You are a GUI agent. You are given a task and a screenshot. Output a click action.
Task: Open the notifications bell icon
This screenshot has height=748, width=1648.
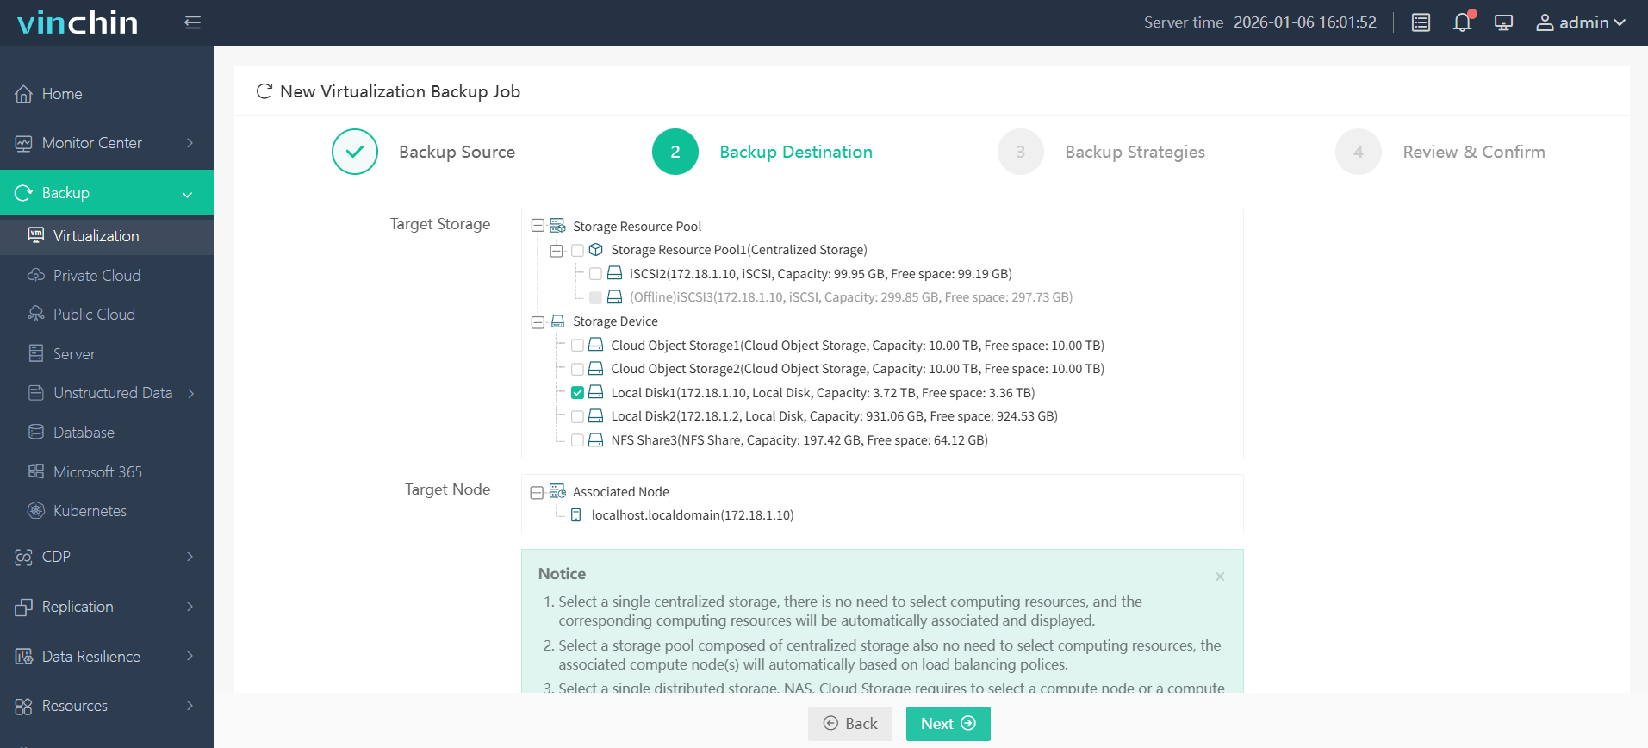1462,22
